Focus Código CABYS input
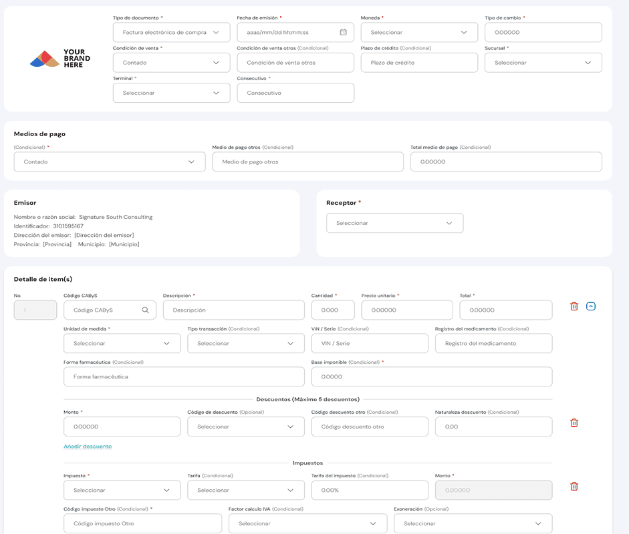 point(110,310)
